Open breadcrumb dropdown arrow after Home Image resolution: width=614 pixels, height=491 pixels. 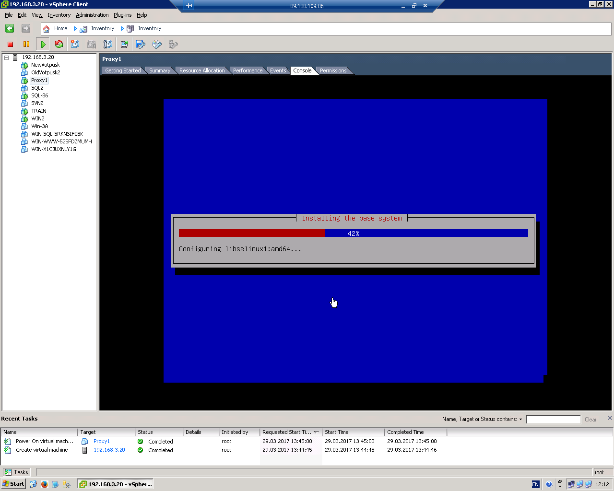coord(75,29)
